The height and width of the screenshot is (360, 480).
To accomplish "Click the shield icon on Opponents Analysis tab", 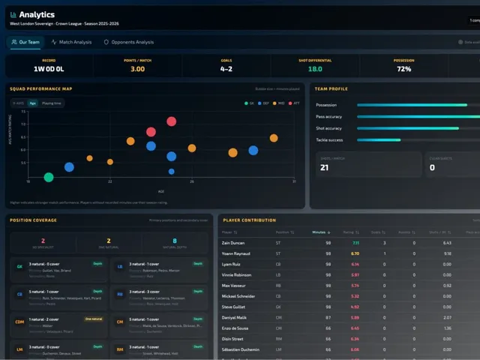I will pyautogui.click(x=106, y=42).
